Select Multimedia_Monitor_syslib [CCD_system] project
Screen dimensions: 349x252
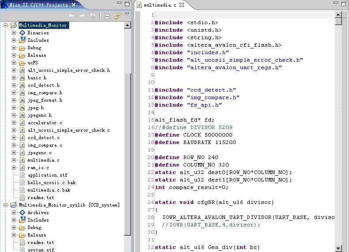tap(69, 205)
